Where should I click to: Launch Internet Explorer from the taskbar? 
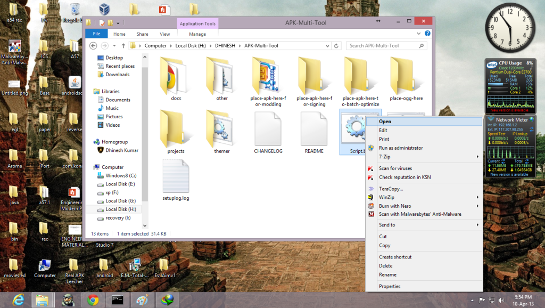point(18,300)
